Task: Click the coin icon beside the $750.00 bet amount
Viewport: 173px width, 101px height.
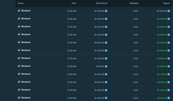Action: click(x=106, y=66)
